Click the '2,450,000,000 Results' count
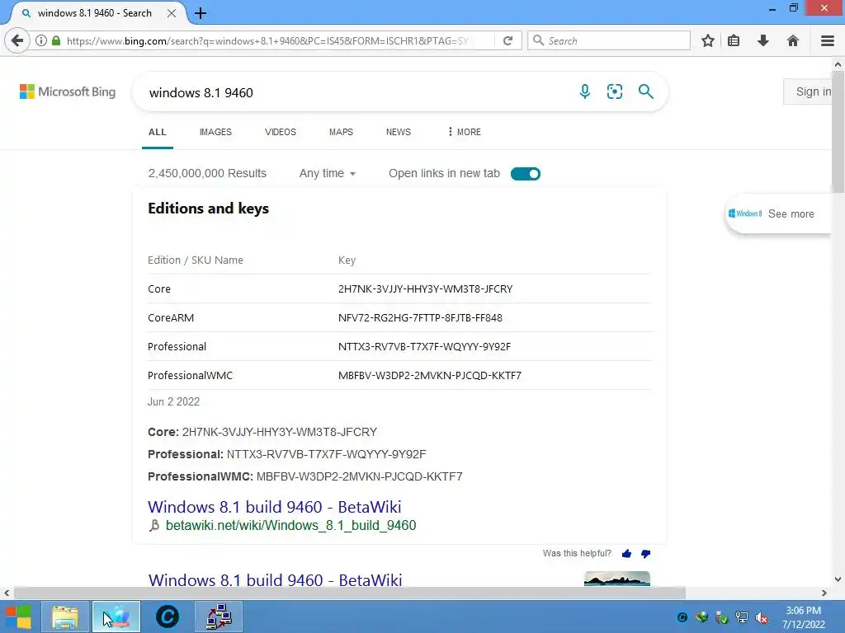This screenshot has height=633, width=845. 207,173
